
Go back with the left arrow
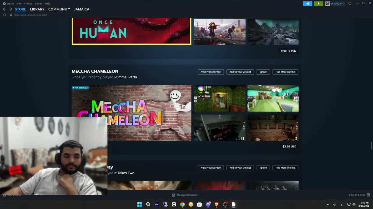point(4,9)
